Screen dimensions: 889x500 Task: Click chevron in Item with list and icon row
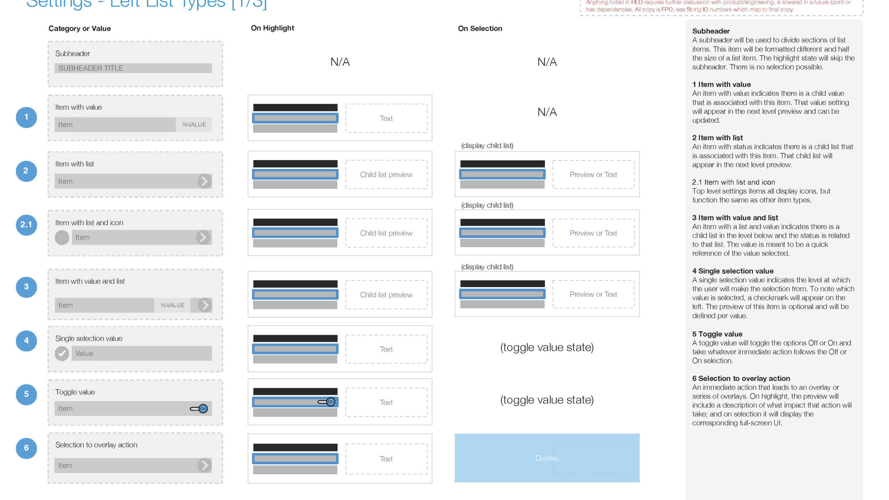203,237
